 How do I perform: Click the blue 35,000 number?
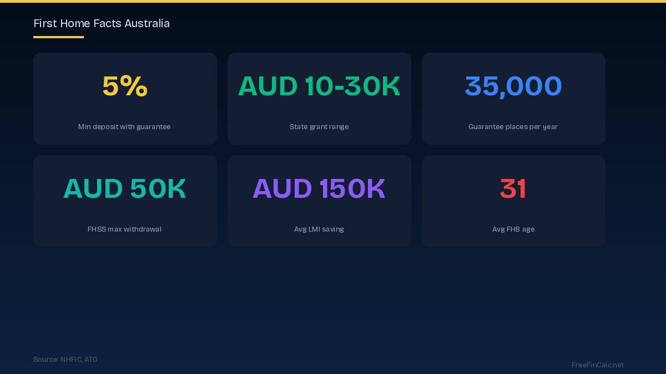point(513,86)
